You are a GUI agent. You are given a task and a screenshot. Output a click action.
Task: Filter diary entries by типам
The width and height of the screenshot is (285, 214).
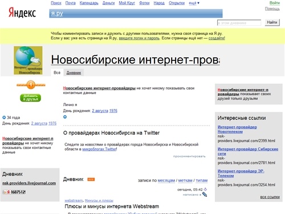tap(202, 180)
